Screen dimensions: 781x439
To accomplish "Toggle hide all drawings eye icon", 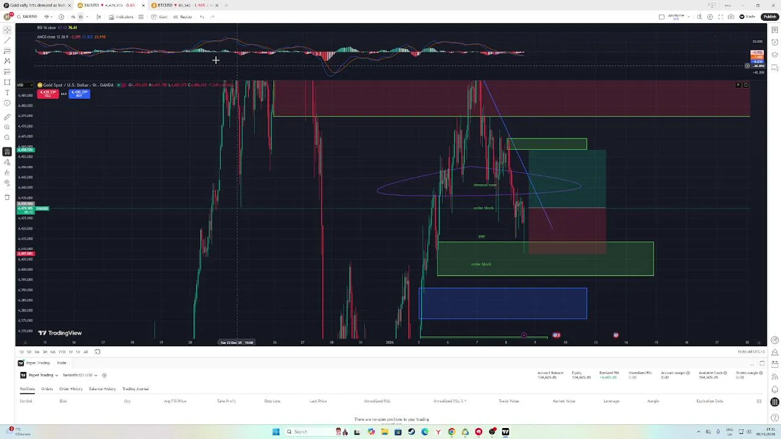I will [x=7, y=182].
